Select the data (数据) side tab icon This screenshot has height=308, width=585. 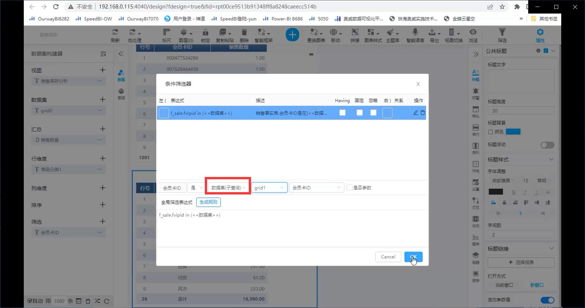121,76
